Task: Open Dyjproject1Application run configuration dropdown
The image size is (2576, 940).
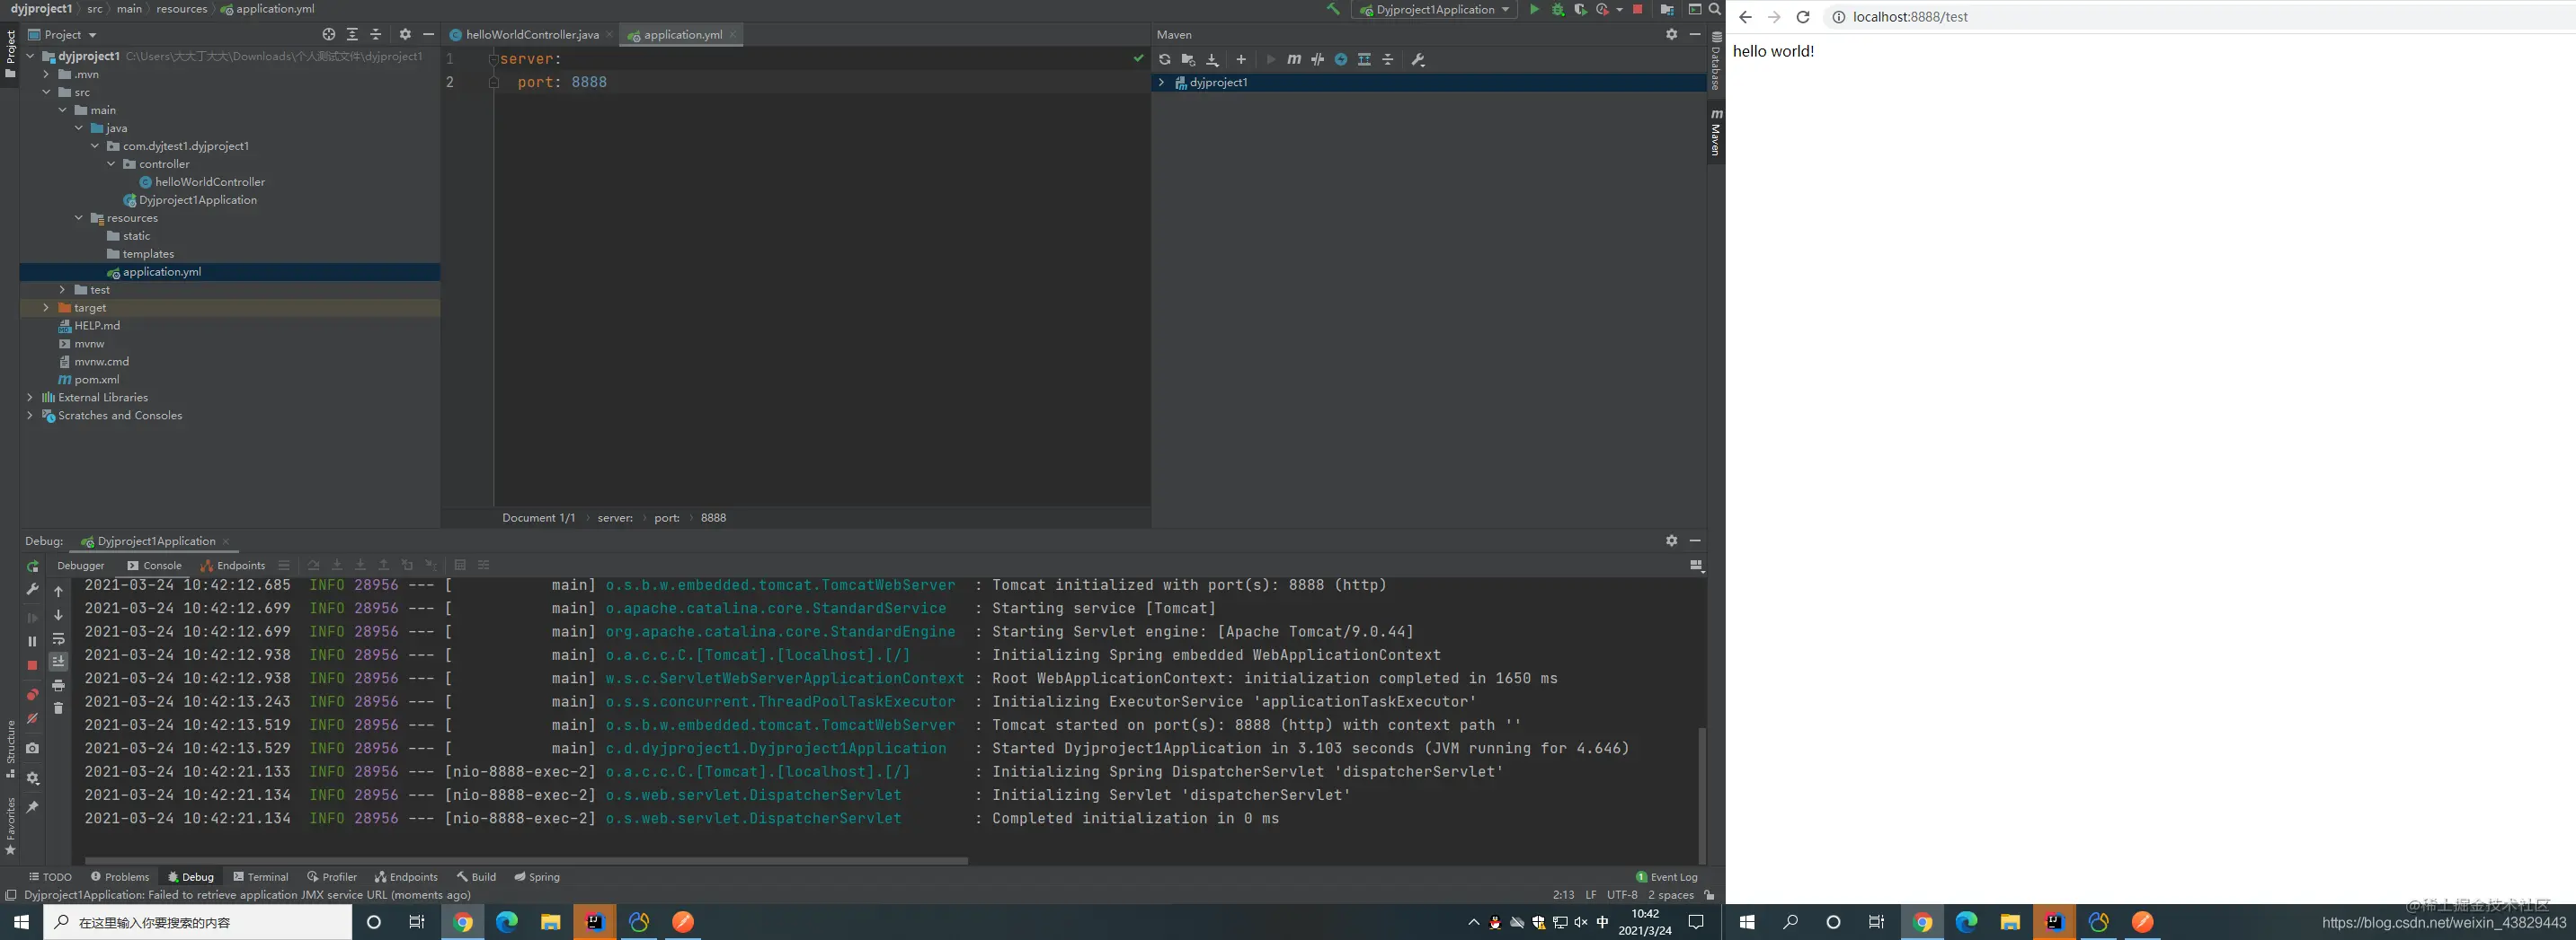Action: coord(1433,9)
